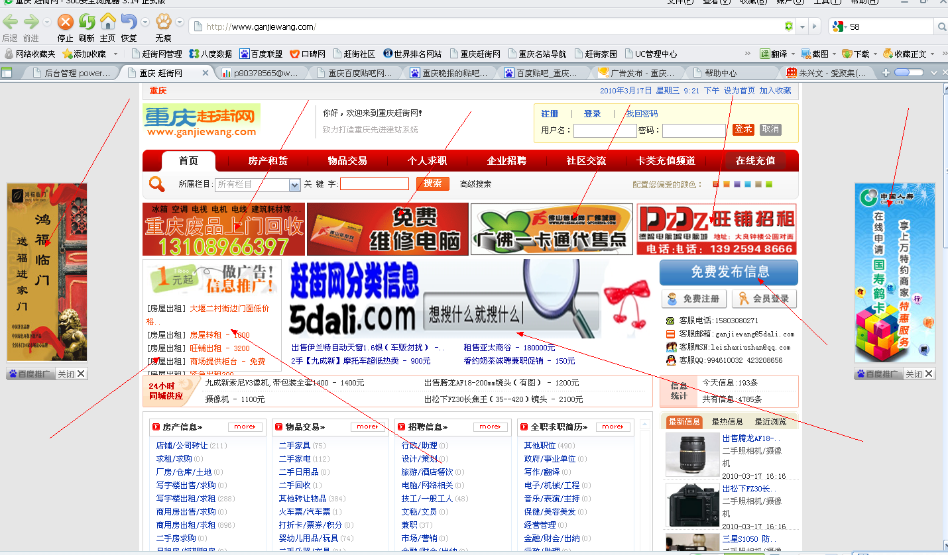Screen dimensions: 948x555
Task: Click the browser Back (后退) arrow
Action: click(x=10, y=23)
